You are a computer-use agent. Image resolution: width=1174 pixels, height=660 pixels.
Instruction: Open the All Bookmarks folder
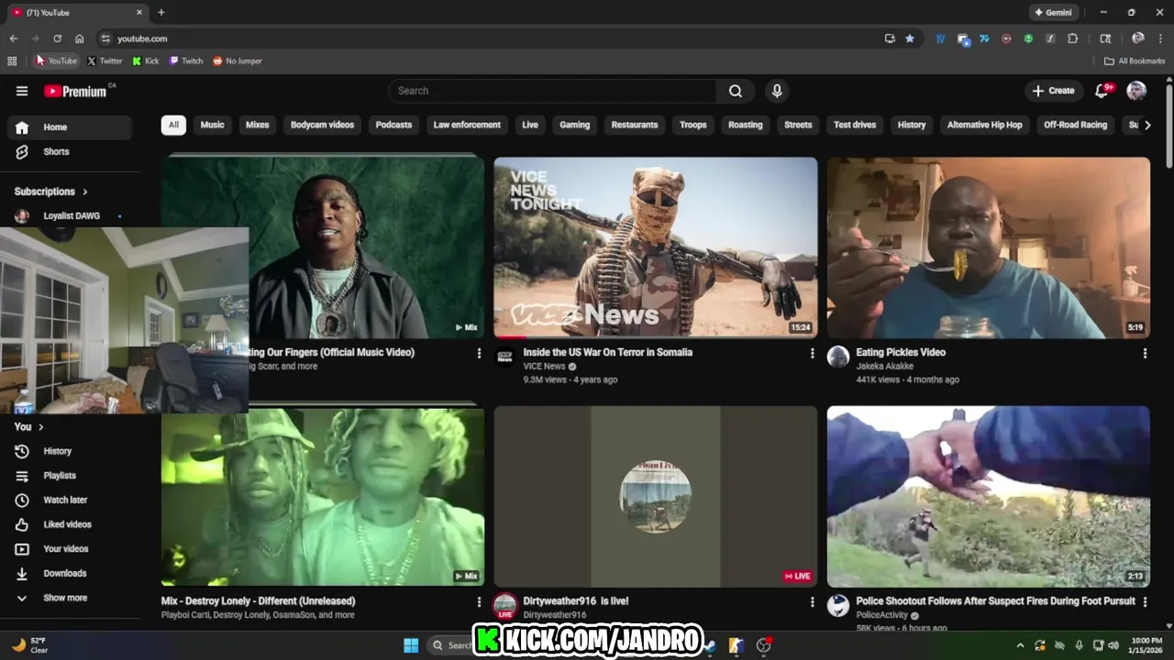[1135, 61]
